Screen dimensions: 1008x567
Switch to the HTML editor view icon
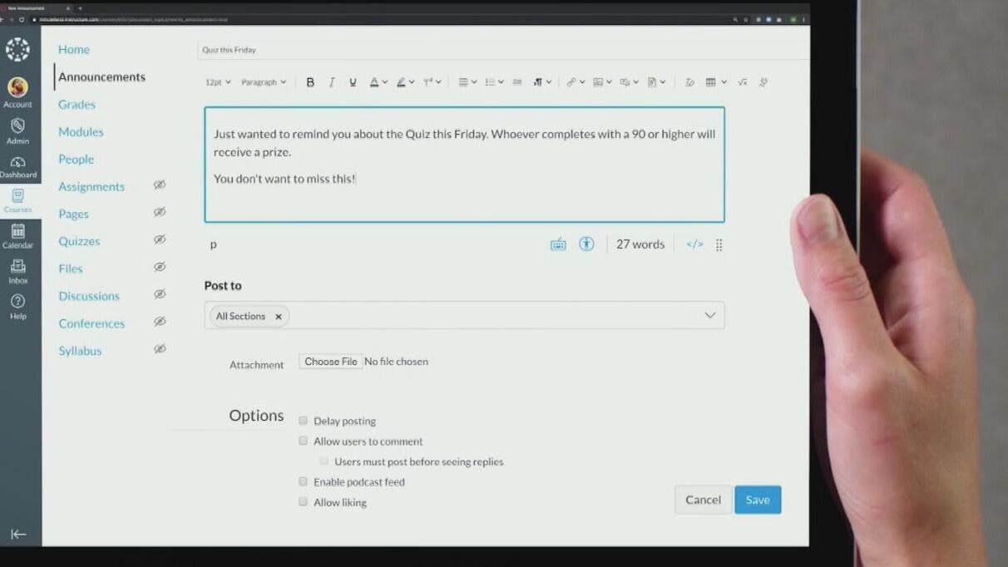694,244
